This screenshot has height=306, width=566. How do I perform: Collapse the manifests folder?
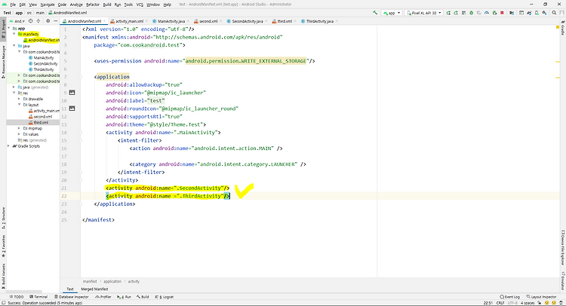click(14, 34)
